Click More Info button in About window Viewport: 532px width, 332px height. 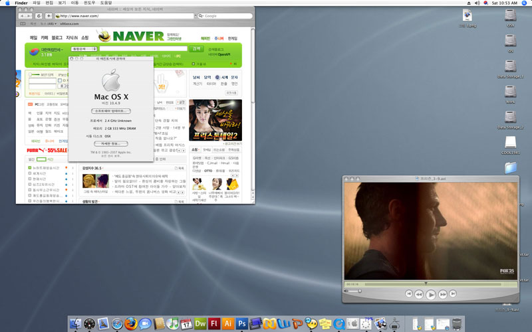coord(111,143)
